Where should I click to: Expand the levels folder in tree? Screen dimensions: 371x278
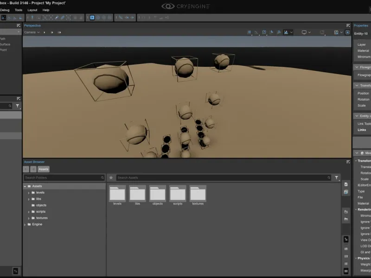coord(29,193)
